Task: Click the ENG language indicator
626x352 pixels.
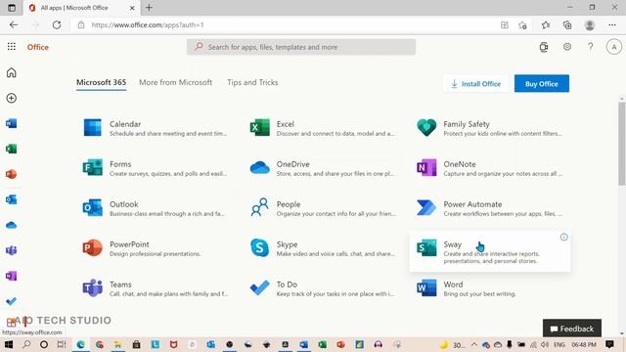Action: click(559, 344)
